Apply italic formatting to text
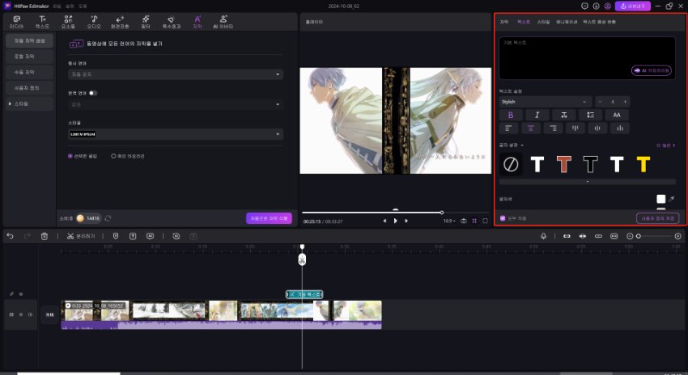This screenshot has height=375, width=688. tap(537, 115)
